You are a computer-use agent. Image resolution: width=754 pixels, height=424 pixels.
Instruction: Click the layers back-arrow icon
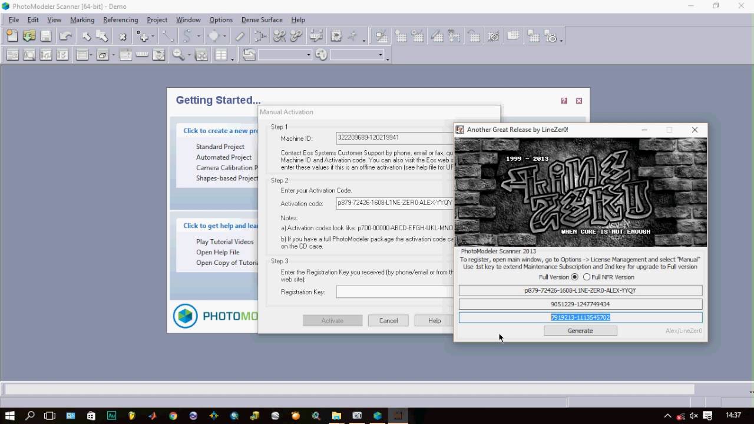[x=249, y=55]
